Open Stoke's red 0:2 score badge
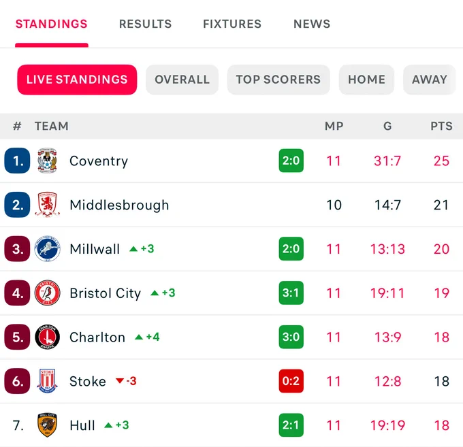The image size is (463, 447). tap(291, 381)
